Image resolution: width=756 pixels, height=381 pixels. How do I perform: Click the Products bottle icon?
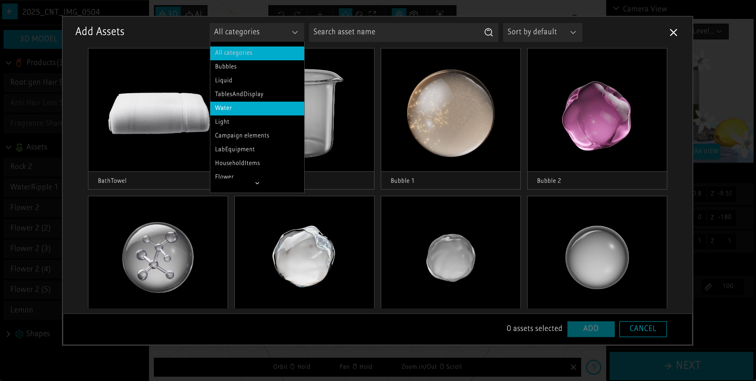tap(19, 63)
